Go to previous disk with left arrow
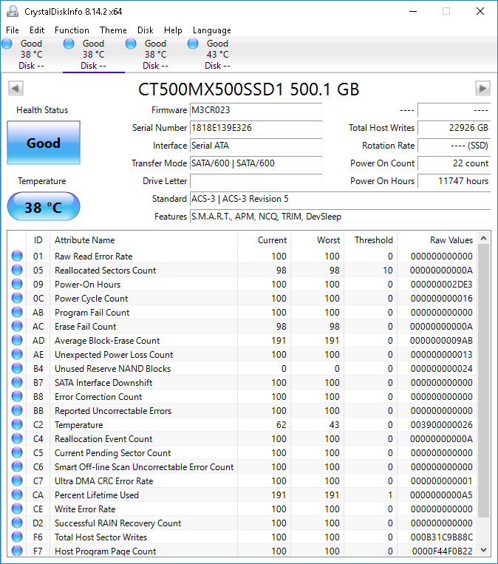The width and height of the screenshot is (498, 564). click(x=16, y=89)
